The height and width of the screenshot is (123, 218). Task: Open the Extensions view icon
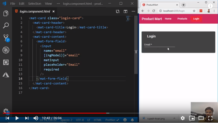pos(6,62)
